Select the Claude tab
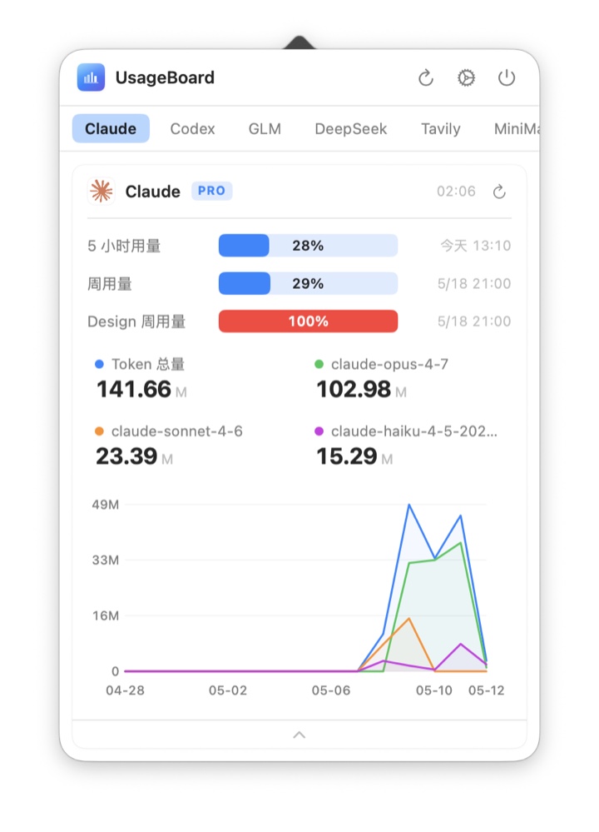The height and width of the screenshot is (832, 599). point(111,128)
